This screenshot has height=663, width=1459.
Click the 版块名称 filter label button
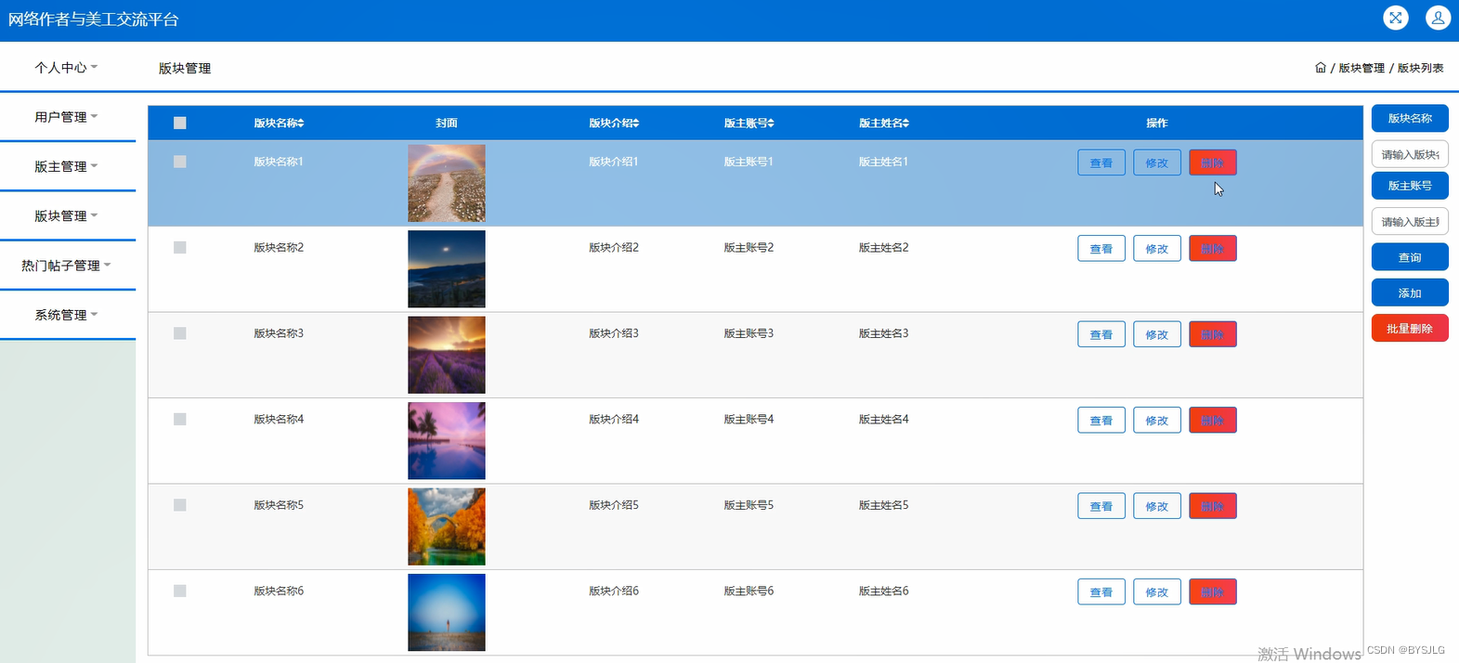point(1410,118)
